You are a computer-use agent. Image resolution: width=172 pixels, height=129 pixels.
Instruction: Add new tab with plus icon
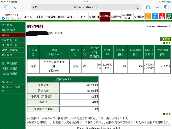(x=157, y=7)
